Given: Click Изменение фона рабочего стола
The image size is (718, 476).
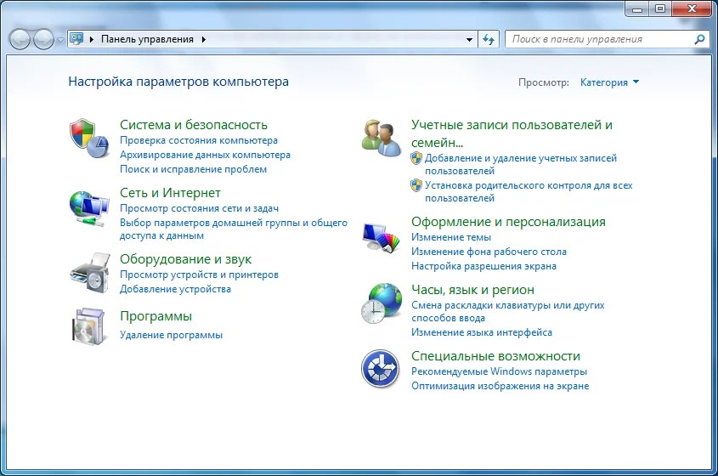Looking at the screenshot, I should tap(489, 252).
